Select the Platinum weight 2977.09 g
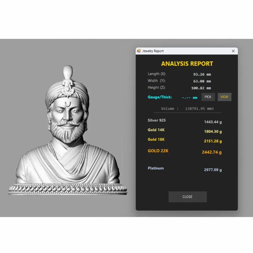This screenshot has width=253, height=253. point(213,170)
